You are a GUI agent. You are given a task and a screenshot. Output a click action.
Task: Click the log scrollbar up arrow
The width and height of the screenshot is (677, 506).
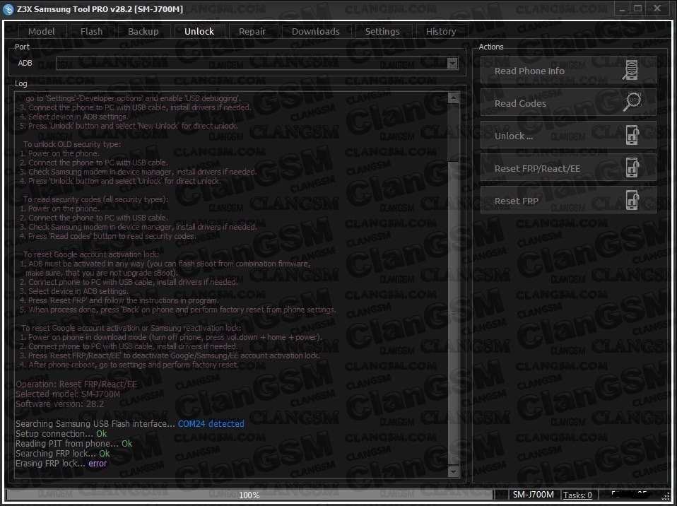[x=454, y=98]
